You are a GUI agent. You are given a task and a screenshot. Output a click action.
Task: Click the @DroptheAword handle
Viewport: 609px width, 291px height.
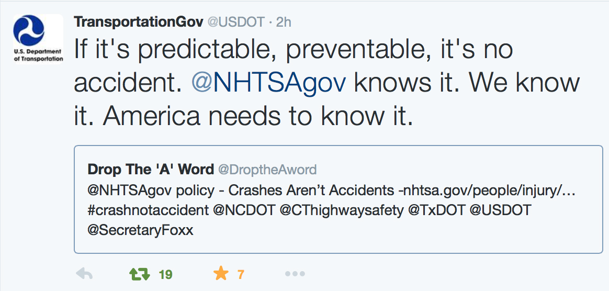(267, 170)
